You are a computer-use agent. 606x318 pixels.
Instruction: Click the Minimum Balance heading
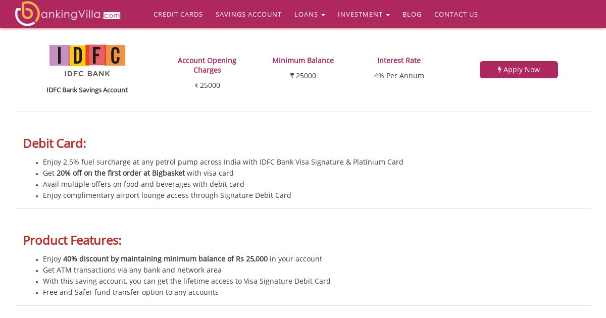(x=303, y=61)
